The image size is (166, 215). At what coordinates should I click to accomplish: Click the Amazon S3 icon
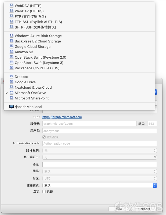[12, 52]
